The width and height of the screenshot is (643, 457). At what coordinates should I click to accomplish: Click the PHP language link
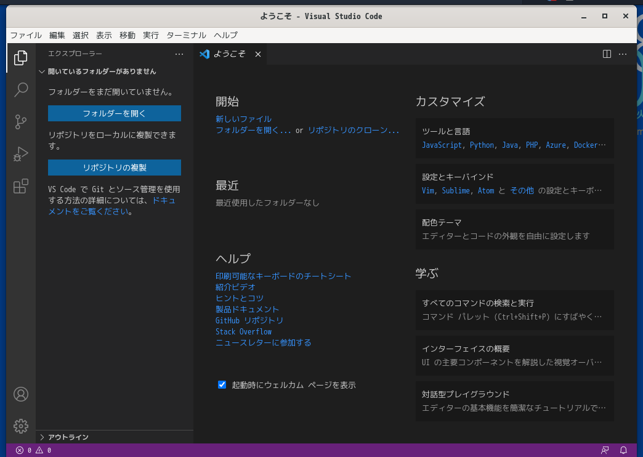[532, 145]
